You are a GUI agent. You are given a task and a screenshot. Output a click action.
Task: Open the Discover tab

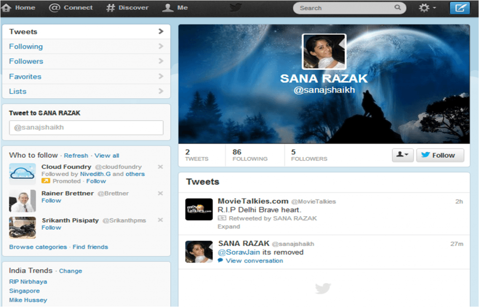(x=127, y=7)
